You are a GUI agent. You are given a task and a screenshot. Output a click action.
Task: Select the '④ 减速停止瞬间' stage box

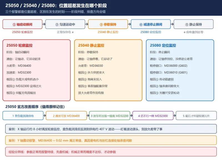coord(151,24)
